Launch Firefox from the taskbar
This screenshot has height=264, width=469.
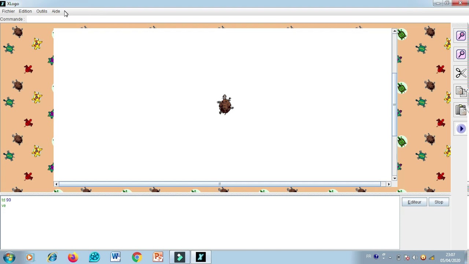click(x=73, y=257)
